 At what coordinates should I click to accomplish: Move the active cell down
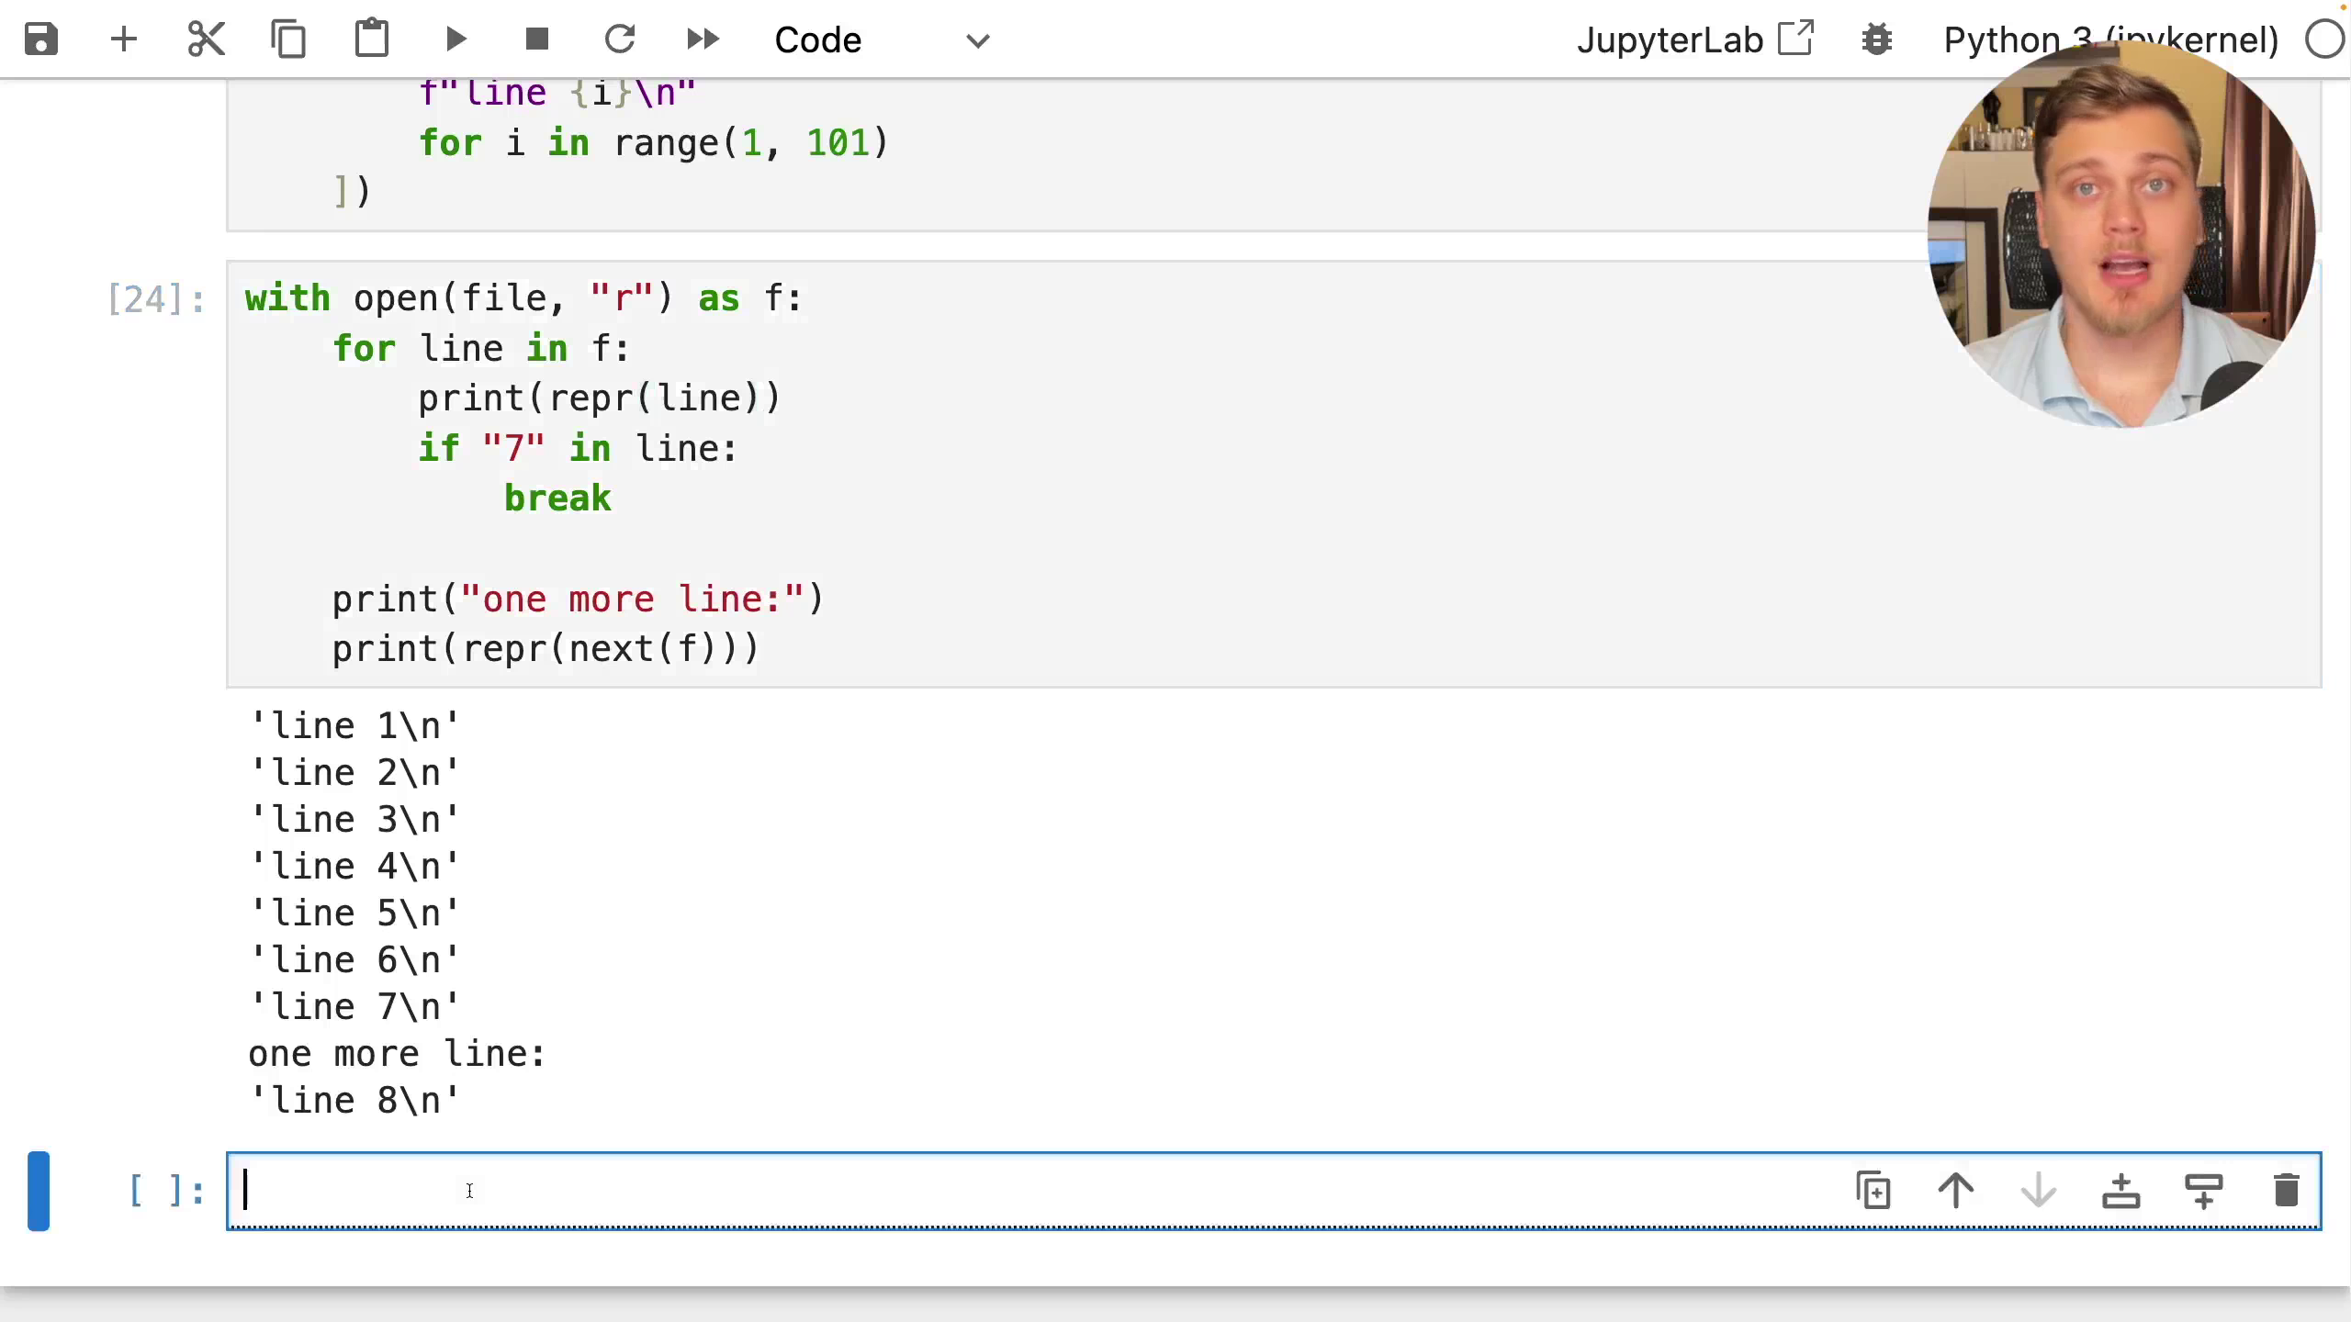(x=2039, y=1190)
